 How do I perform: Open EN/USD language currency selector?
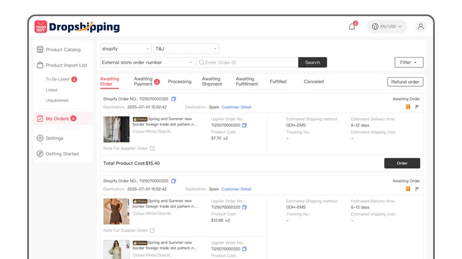click(x=386, y=26)
